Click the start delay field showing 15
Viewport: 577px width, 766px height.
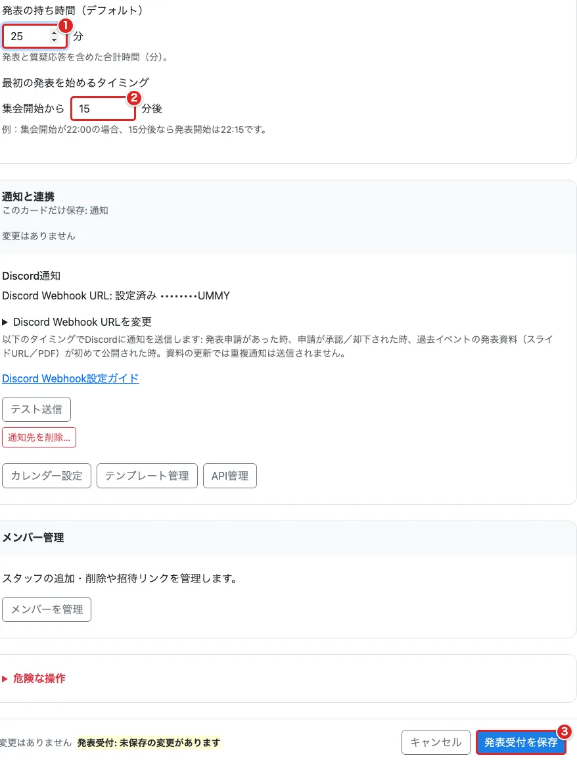pos(103,109)
